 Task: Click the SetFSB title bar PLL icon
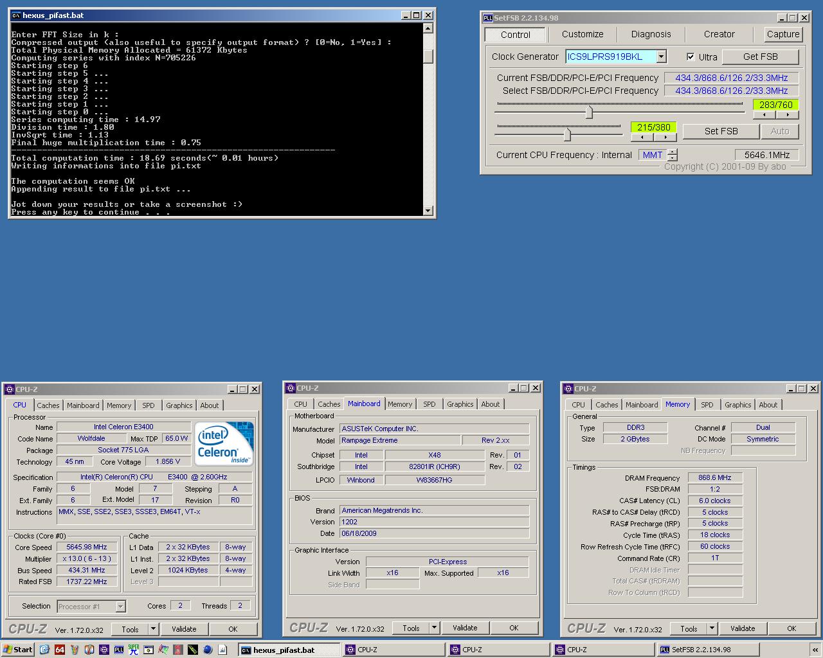[488, 18]
